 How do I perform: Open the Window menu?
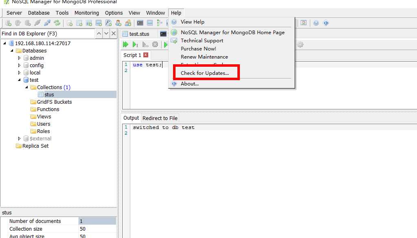(156, 13)
